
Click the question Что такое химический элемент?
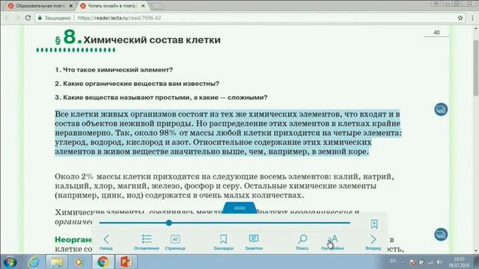pos(114,69)
